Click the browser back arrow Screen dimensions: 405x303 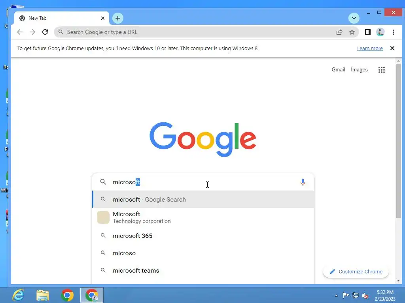pos(20,32)
